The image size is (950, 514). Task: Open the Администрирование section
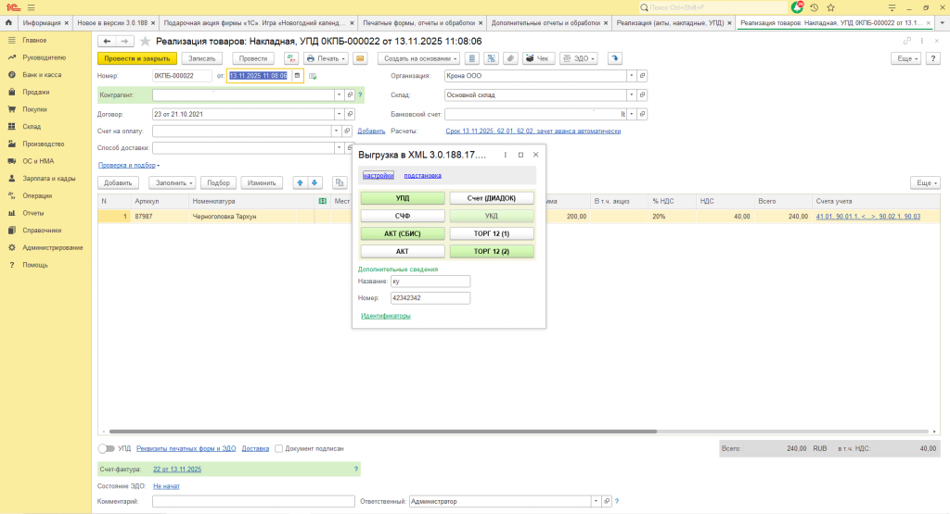pyautogui.click(x=53, y=247)
